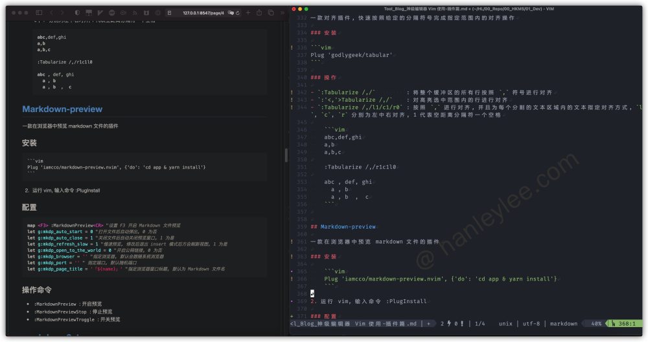The width and height of the screenshot is (648, 342).
Task: Expand Safari toolbar overflow chevrons
Action: click(x=283, y=13)
